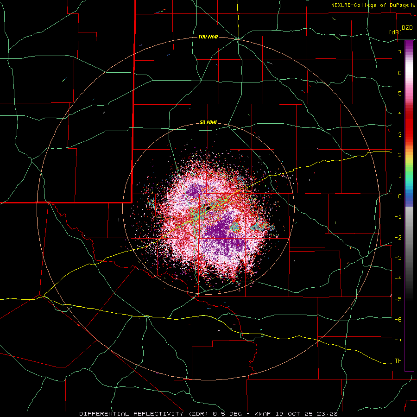The height and width of the screenshot is (417, 417).
Task: Click the -6 dB value on the color scale
Action: tap(398, 320)
